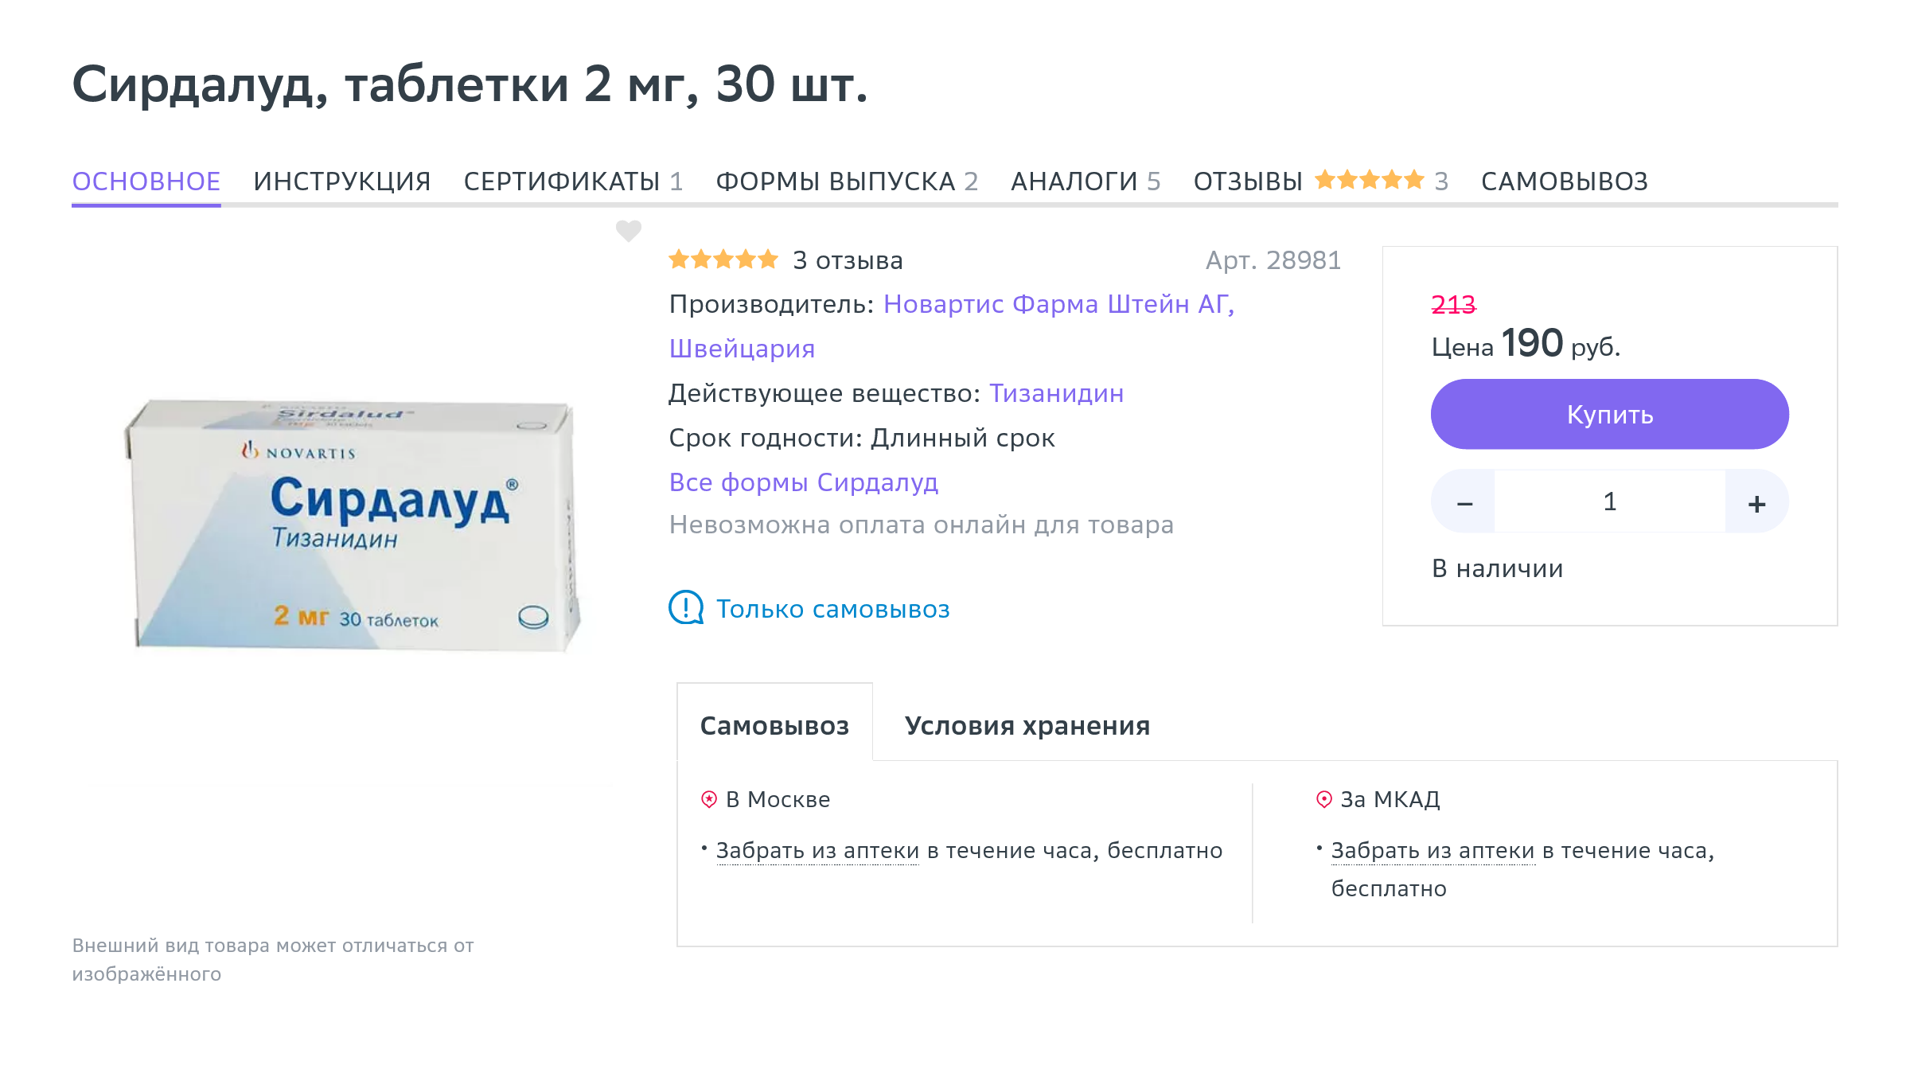Image resolution: width=1910 pixels, height=1073 pixels.
Task: Click the location pin icon next to 'В Москве'
Action: (x=709, y=799)
